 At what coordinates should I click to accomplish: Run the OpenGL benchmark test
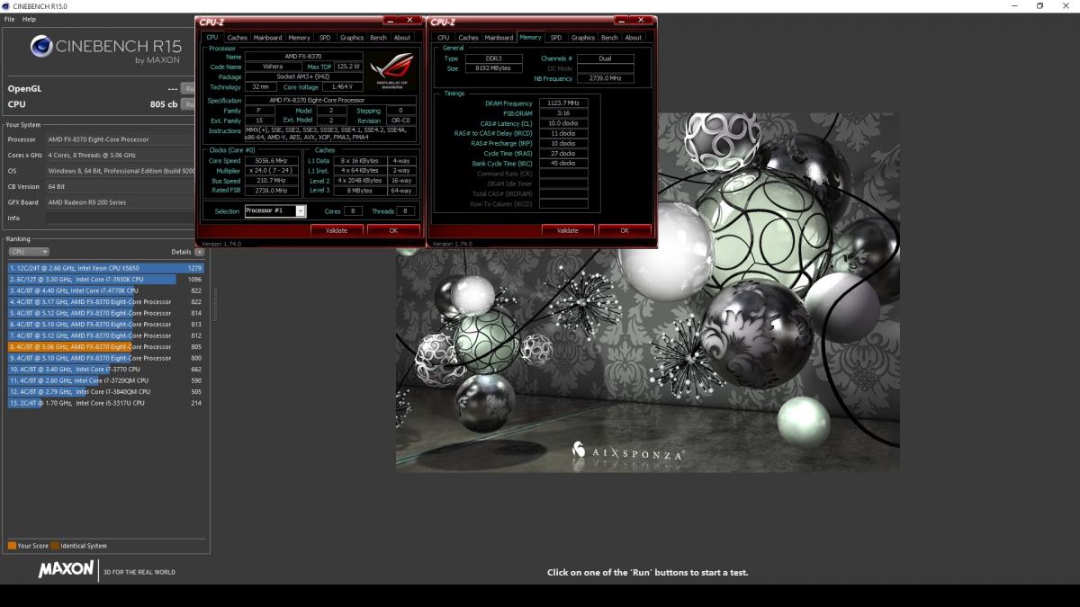(188, 89)
